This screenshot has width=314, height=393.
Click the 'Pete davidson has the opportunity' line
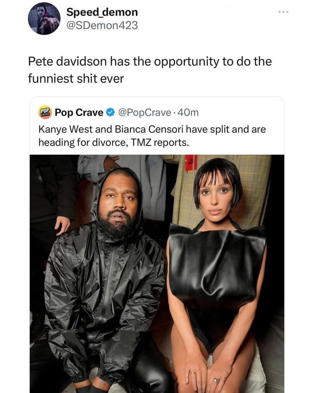[150, 62]
